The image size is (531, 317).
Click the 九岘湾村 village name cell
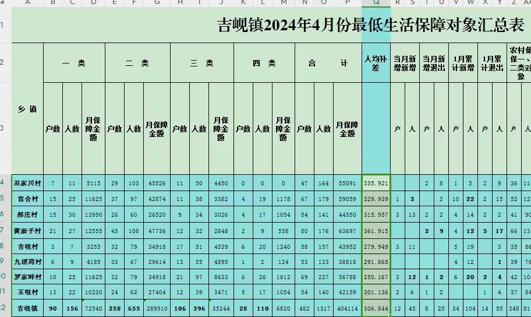pyautogui.click(x=27, y=262)
